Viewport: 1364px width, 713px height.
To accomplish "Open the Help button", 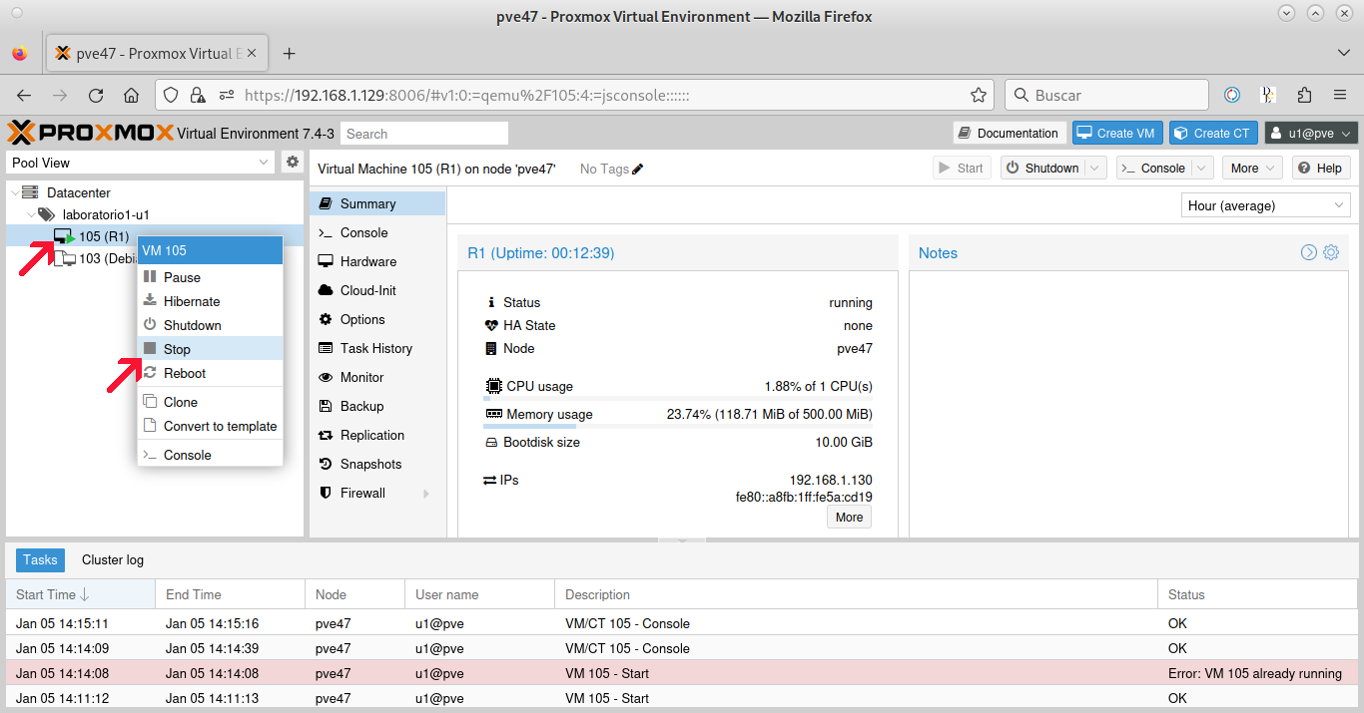I will pyautogui.click(x=1321, y=169).
